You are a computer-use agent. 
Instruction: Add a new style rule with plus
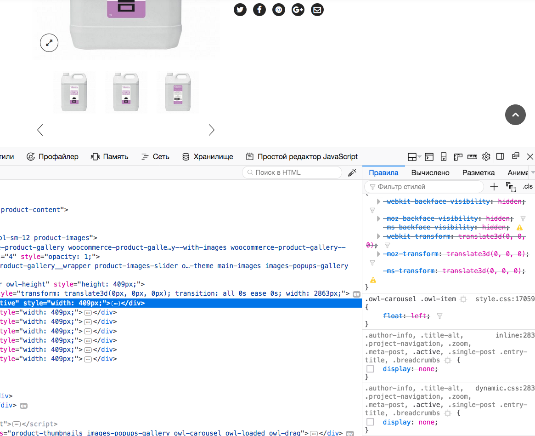tap(494, 187)
